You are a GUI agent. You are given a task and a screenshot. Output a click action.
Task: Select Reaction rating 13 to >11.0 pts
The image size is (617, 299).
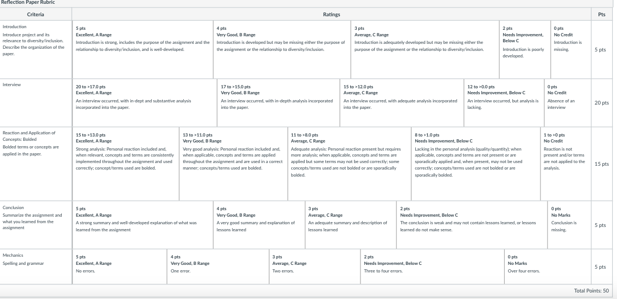233,164
